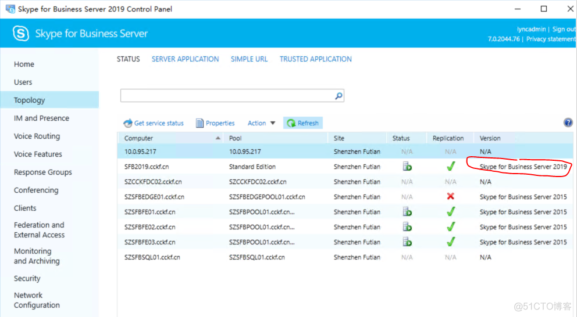This screenshot has width=577, height=317.
Task: Click replication checkmark for SZSFBFE01.cckf.cn
Action: (x=450, y=211)
